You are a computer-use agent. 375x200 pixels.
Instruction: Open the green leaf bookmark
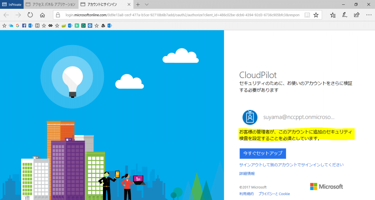64,26
